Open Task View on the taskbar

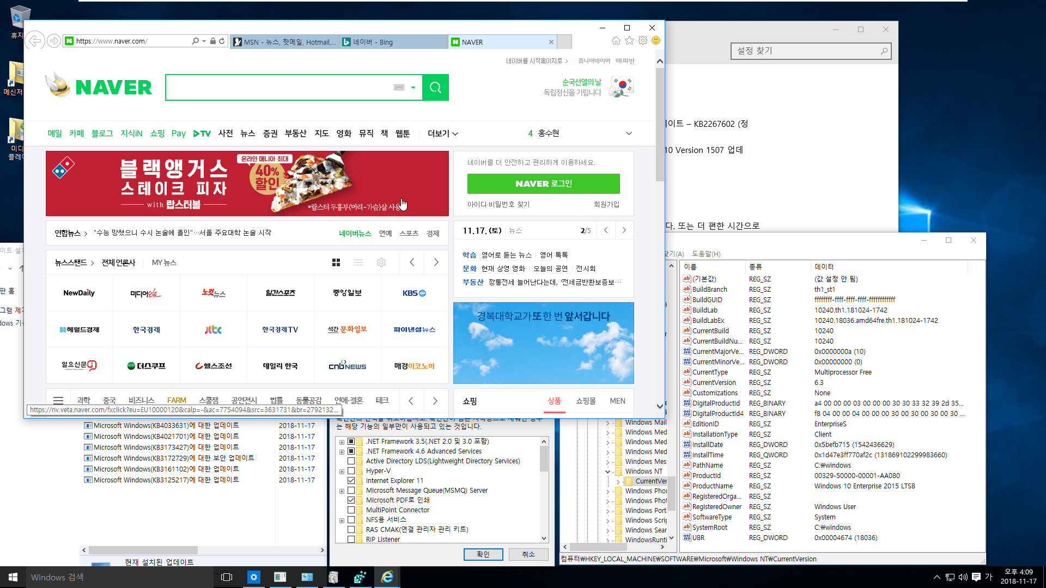pos(227,577)
